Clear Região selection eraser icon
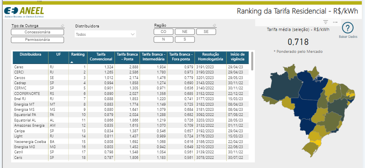The height and width of the screenshot is (168, 365). point(214,25)
